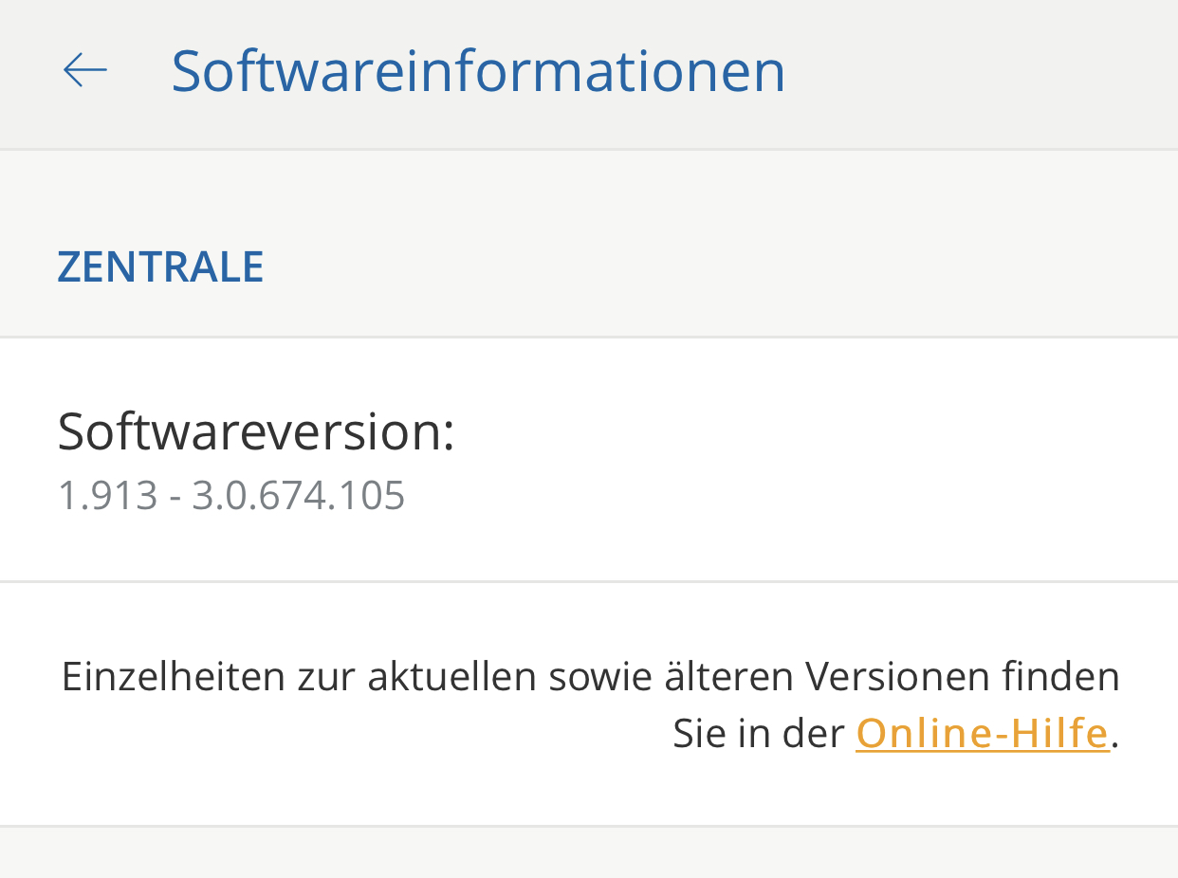
Task: Click the Softwareinformationen page title
Action: (x=478, y=70)
